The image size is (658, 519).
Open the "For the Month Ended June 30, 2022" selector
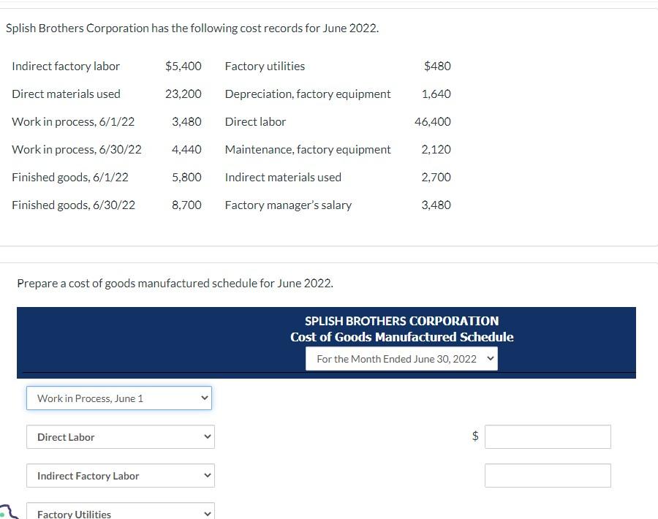tap(401, 358)
